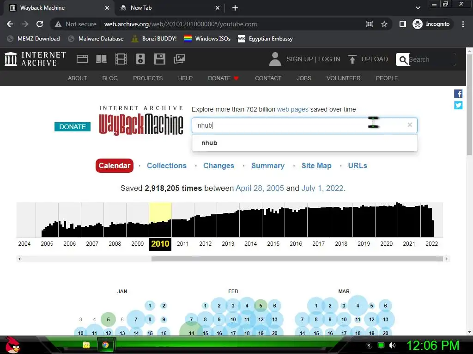Select year 2021 on timeline

409,243
